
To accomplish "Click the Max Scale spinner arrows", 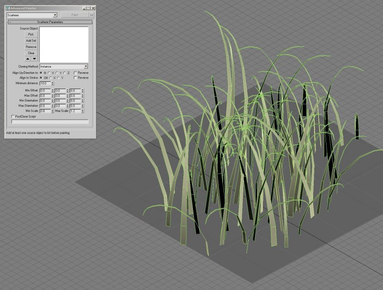I will click(82, 111).
